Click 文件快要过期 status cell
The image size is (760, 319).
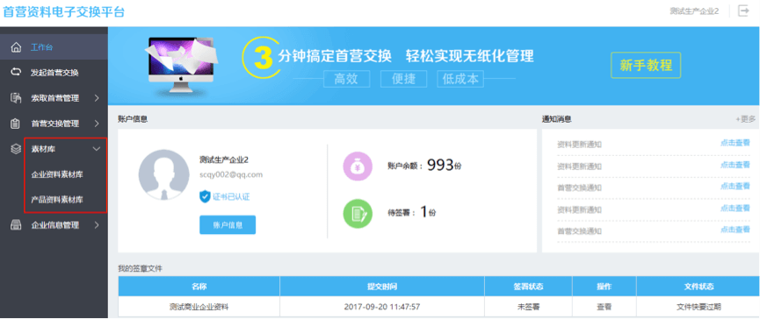(698, 307)
